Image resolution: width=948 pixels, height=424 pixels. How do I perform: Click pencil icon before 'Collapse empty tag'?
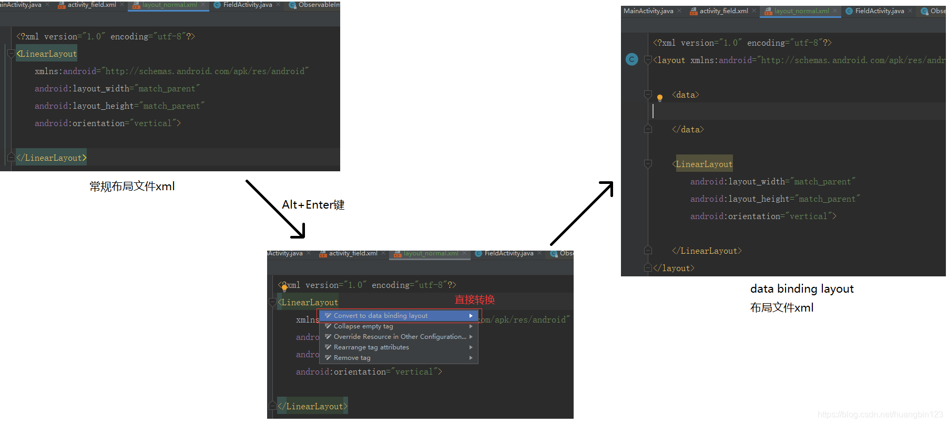coord(328,326)
